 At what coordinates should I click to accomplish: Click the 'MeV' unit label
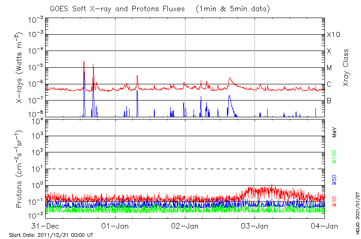click(334, 132)
